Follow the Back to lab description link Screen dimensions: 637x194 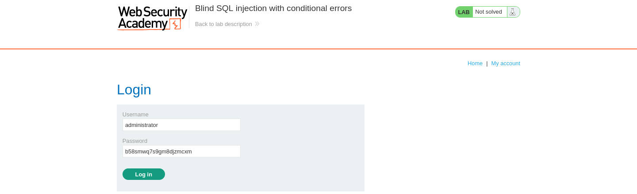223,24
